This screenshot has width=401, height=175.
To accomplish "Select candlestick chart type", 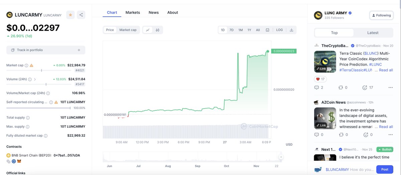I will pyautogui.click(x=157, y=30).
